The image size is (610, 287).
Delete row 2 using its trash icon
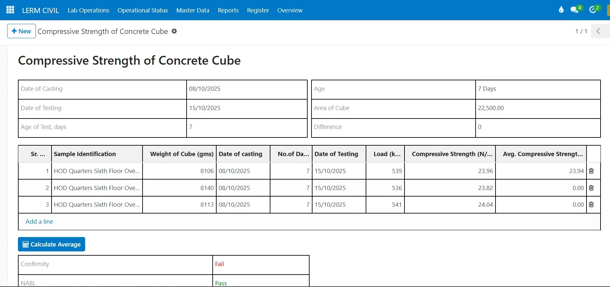pos(591,188)
